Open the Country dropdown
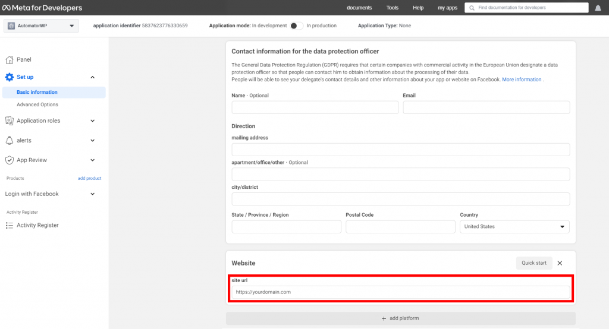This screenshot has width=609, height=329. click(x=514, y=227)
